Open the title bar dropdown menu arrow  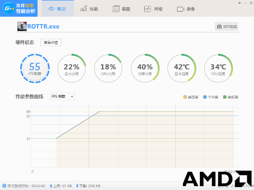coord(239,3)
